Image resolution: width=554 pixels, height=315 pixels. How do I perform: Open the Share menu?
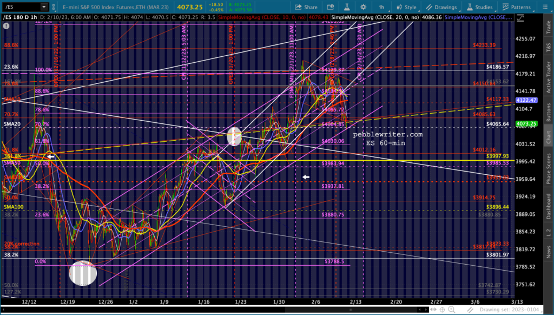pyautogui.click(x=306, y=7)
